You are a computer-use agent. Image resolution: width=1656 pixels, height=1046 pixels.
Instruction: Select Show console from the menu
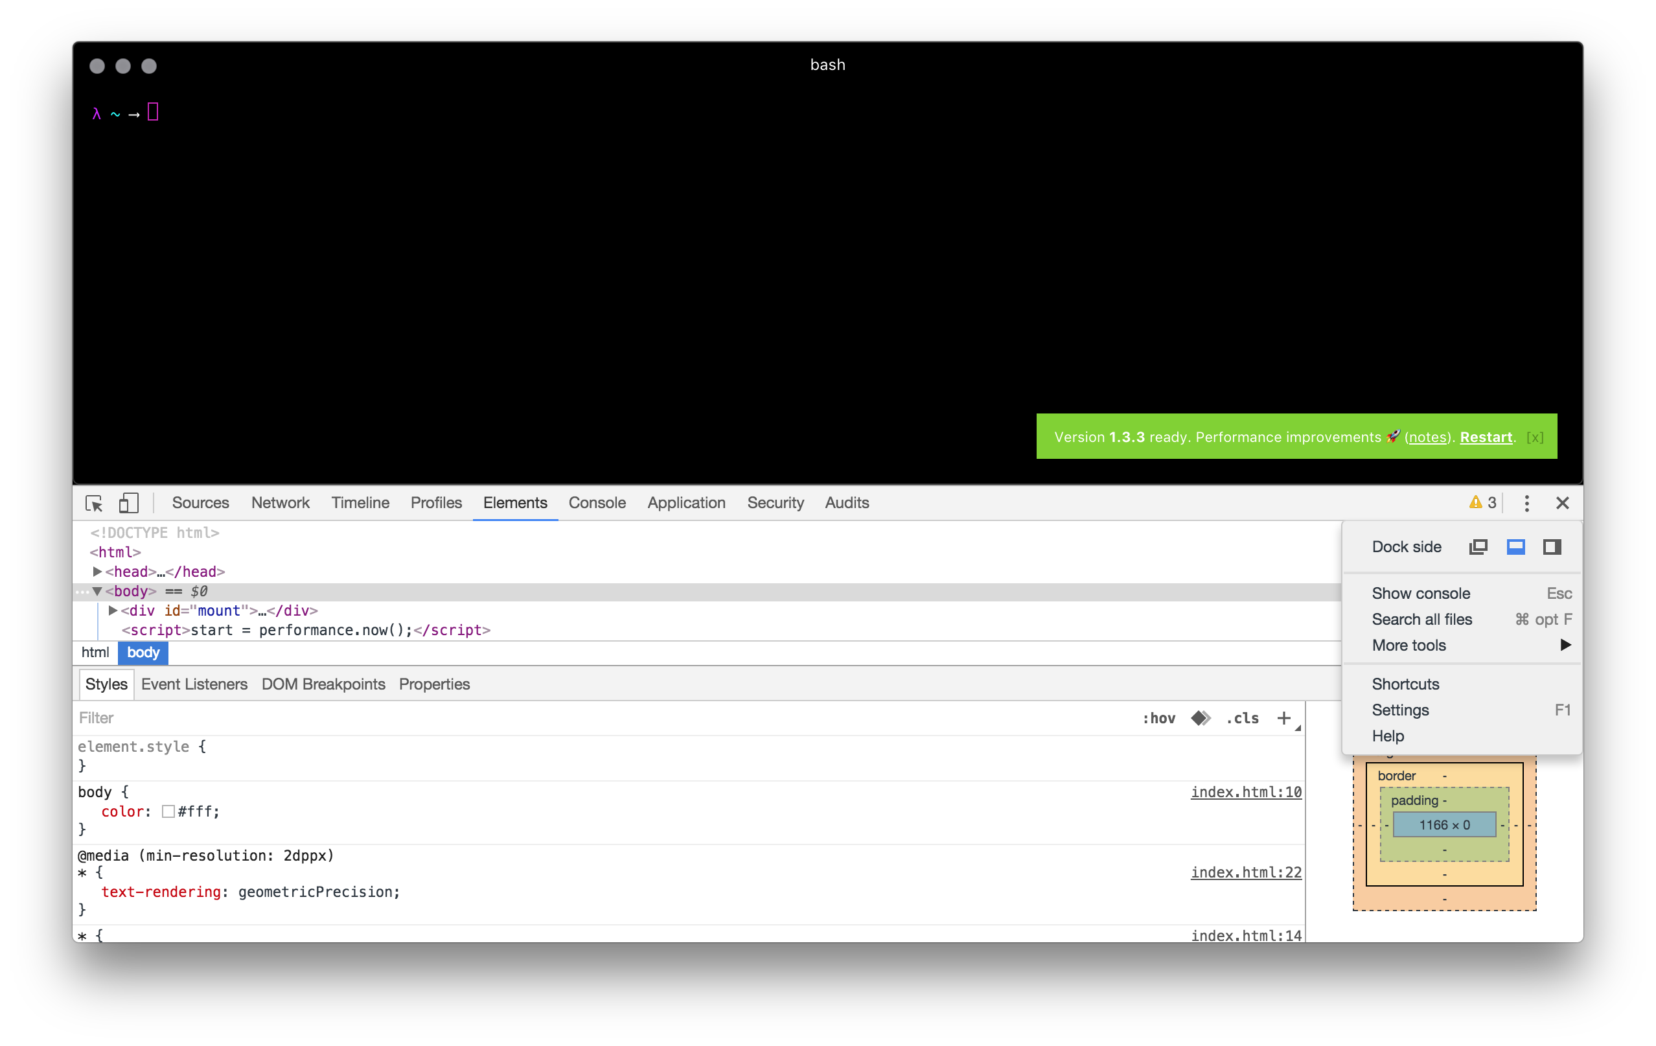pyautogui.click(x=1421, y=593)
